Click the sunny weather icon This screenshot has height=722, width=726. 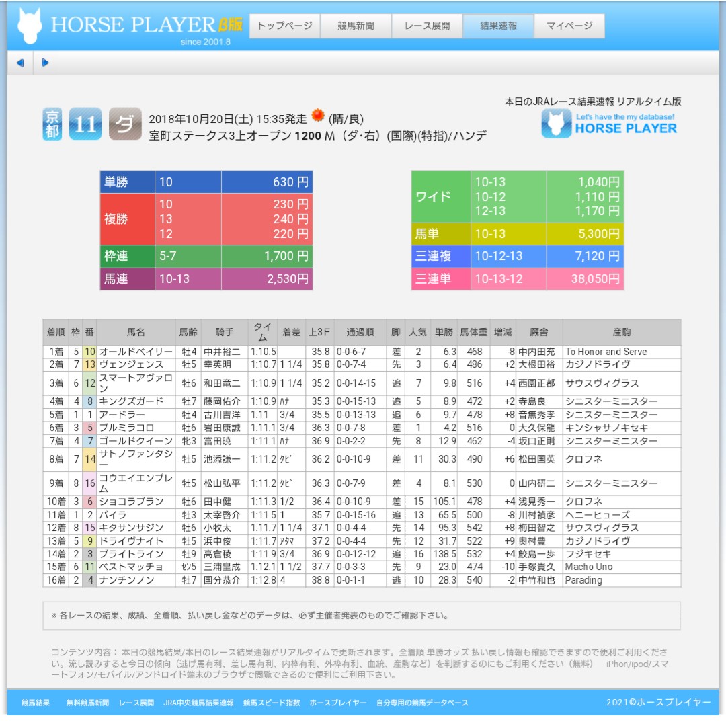(317, 115)
